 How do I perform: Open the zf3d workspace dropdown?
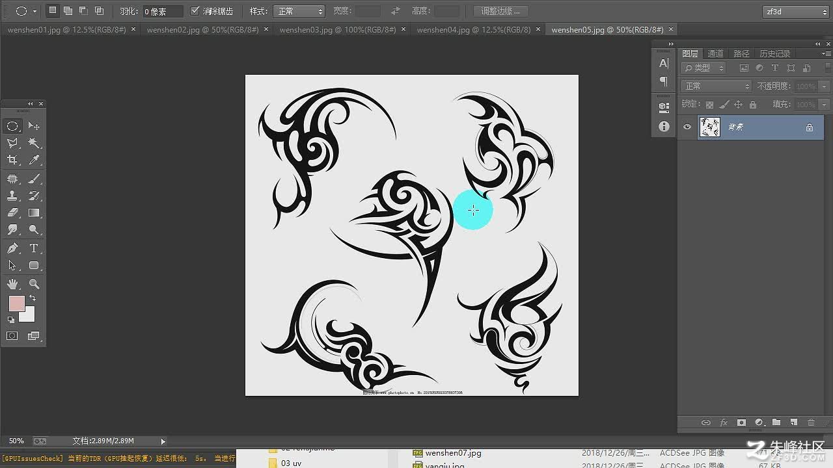797,11
